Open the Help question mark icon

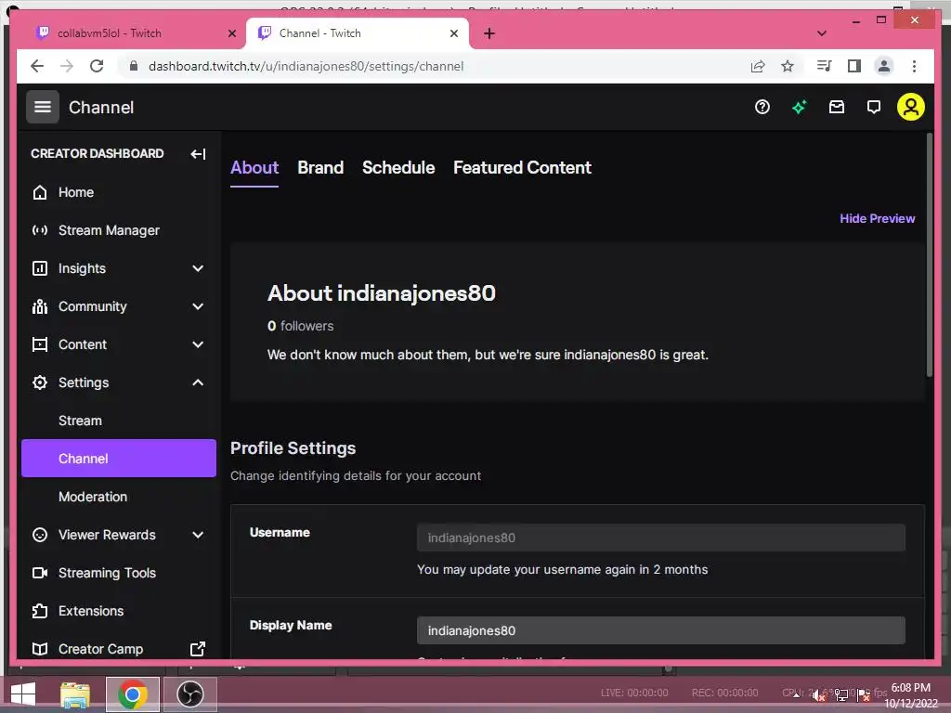click(762, 108)
